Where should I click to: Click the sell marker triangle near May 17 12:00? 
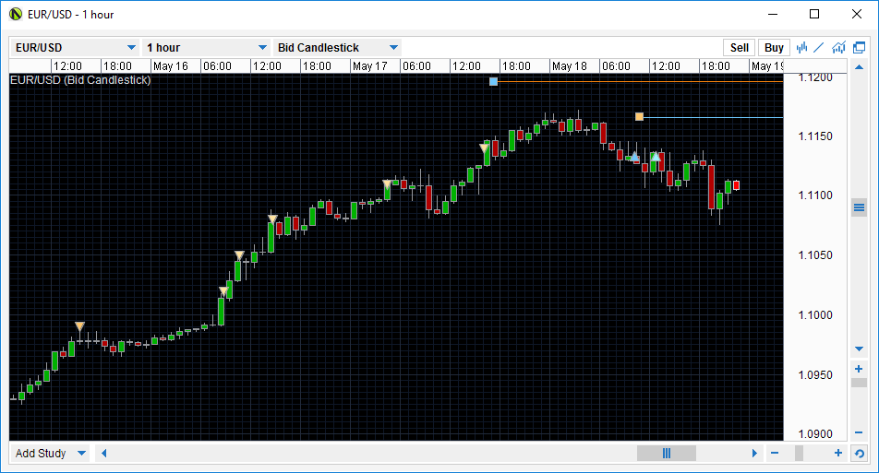tap(485, 148)
